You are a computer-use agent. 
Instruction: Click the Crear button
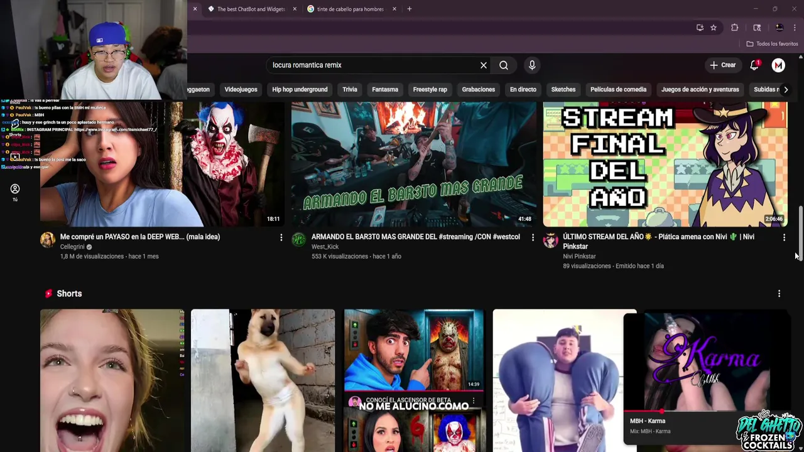(x=722, y=65)
